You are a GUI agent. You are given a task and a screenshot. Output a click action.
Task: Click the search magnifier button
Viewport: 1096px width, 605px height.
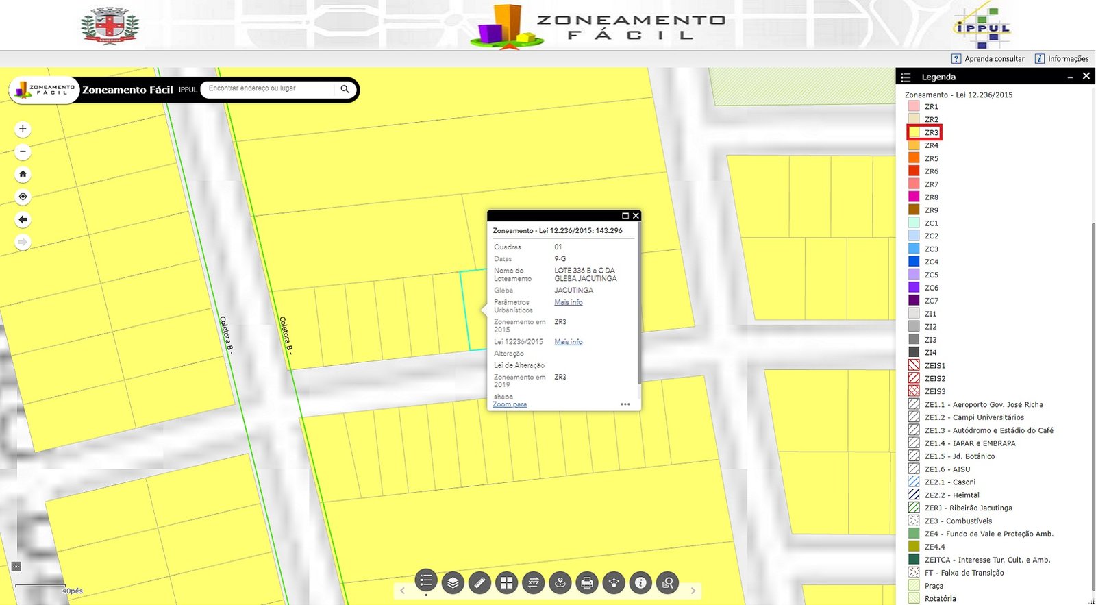point(345,89)
